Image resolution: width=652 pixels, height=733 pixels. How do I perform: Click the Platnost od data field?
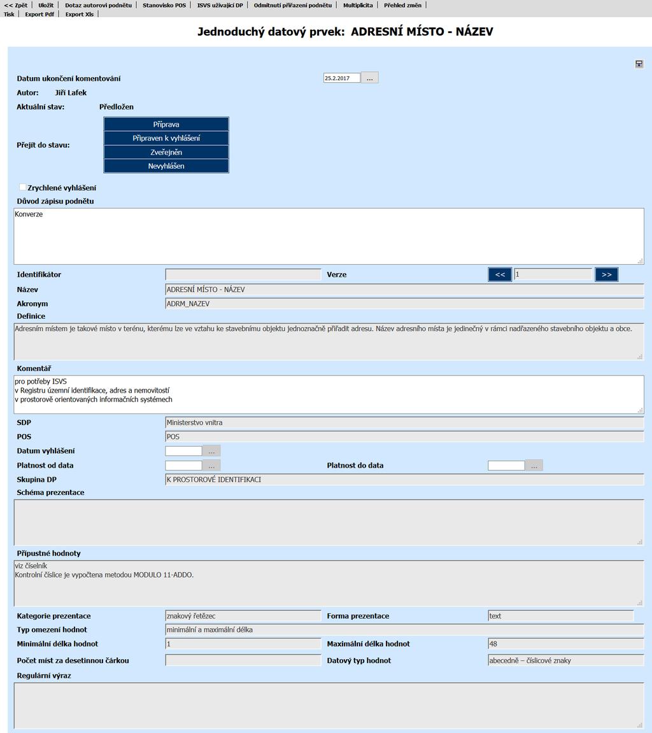183,466
